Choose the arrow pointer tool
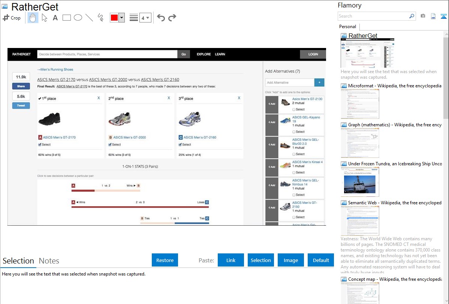449x304 pixels. (x=44, y=18)
